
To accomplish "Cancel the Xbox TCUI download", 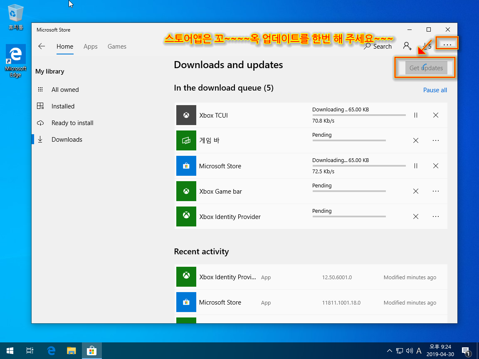I will coord(436,115).
